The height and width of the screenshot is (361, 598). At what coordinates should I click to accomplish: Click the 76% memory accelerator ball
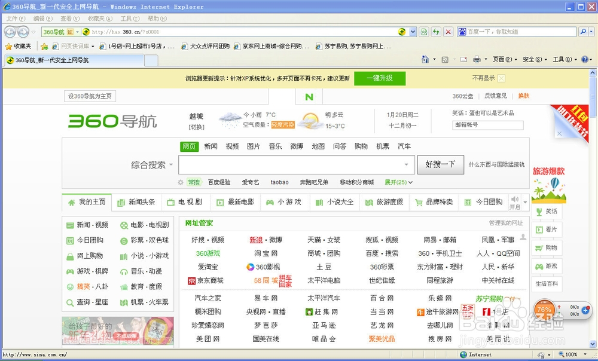point(545,310)
